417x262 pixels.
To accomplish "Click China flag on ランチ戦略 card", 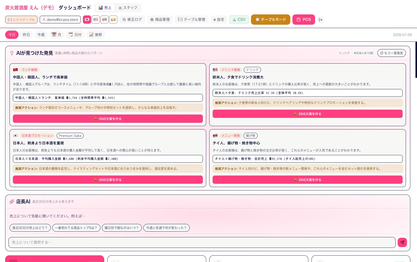I will pyautogui.click(x=15, y=70).
